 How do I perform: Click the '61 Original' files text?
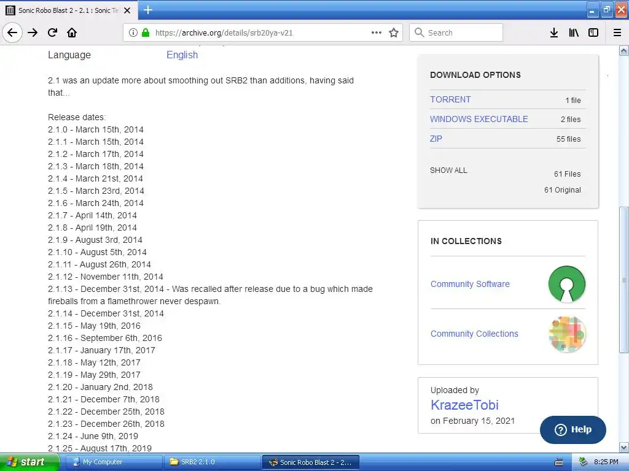(563, 190)
